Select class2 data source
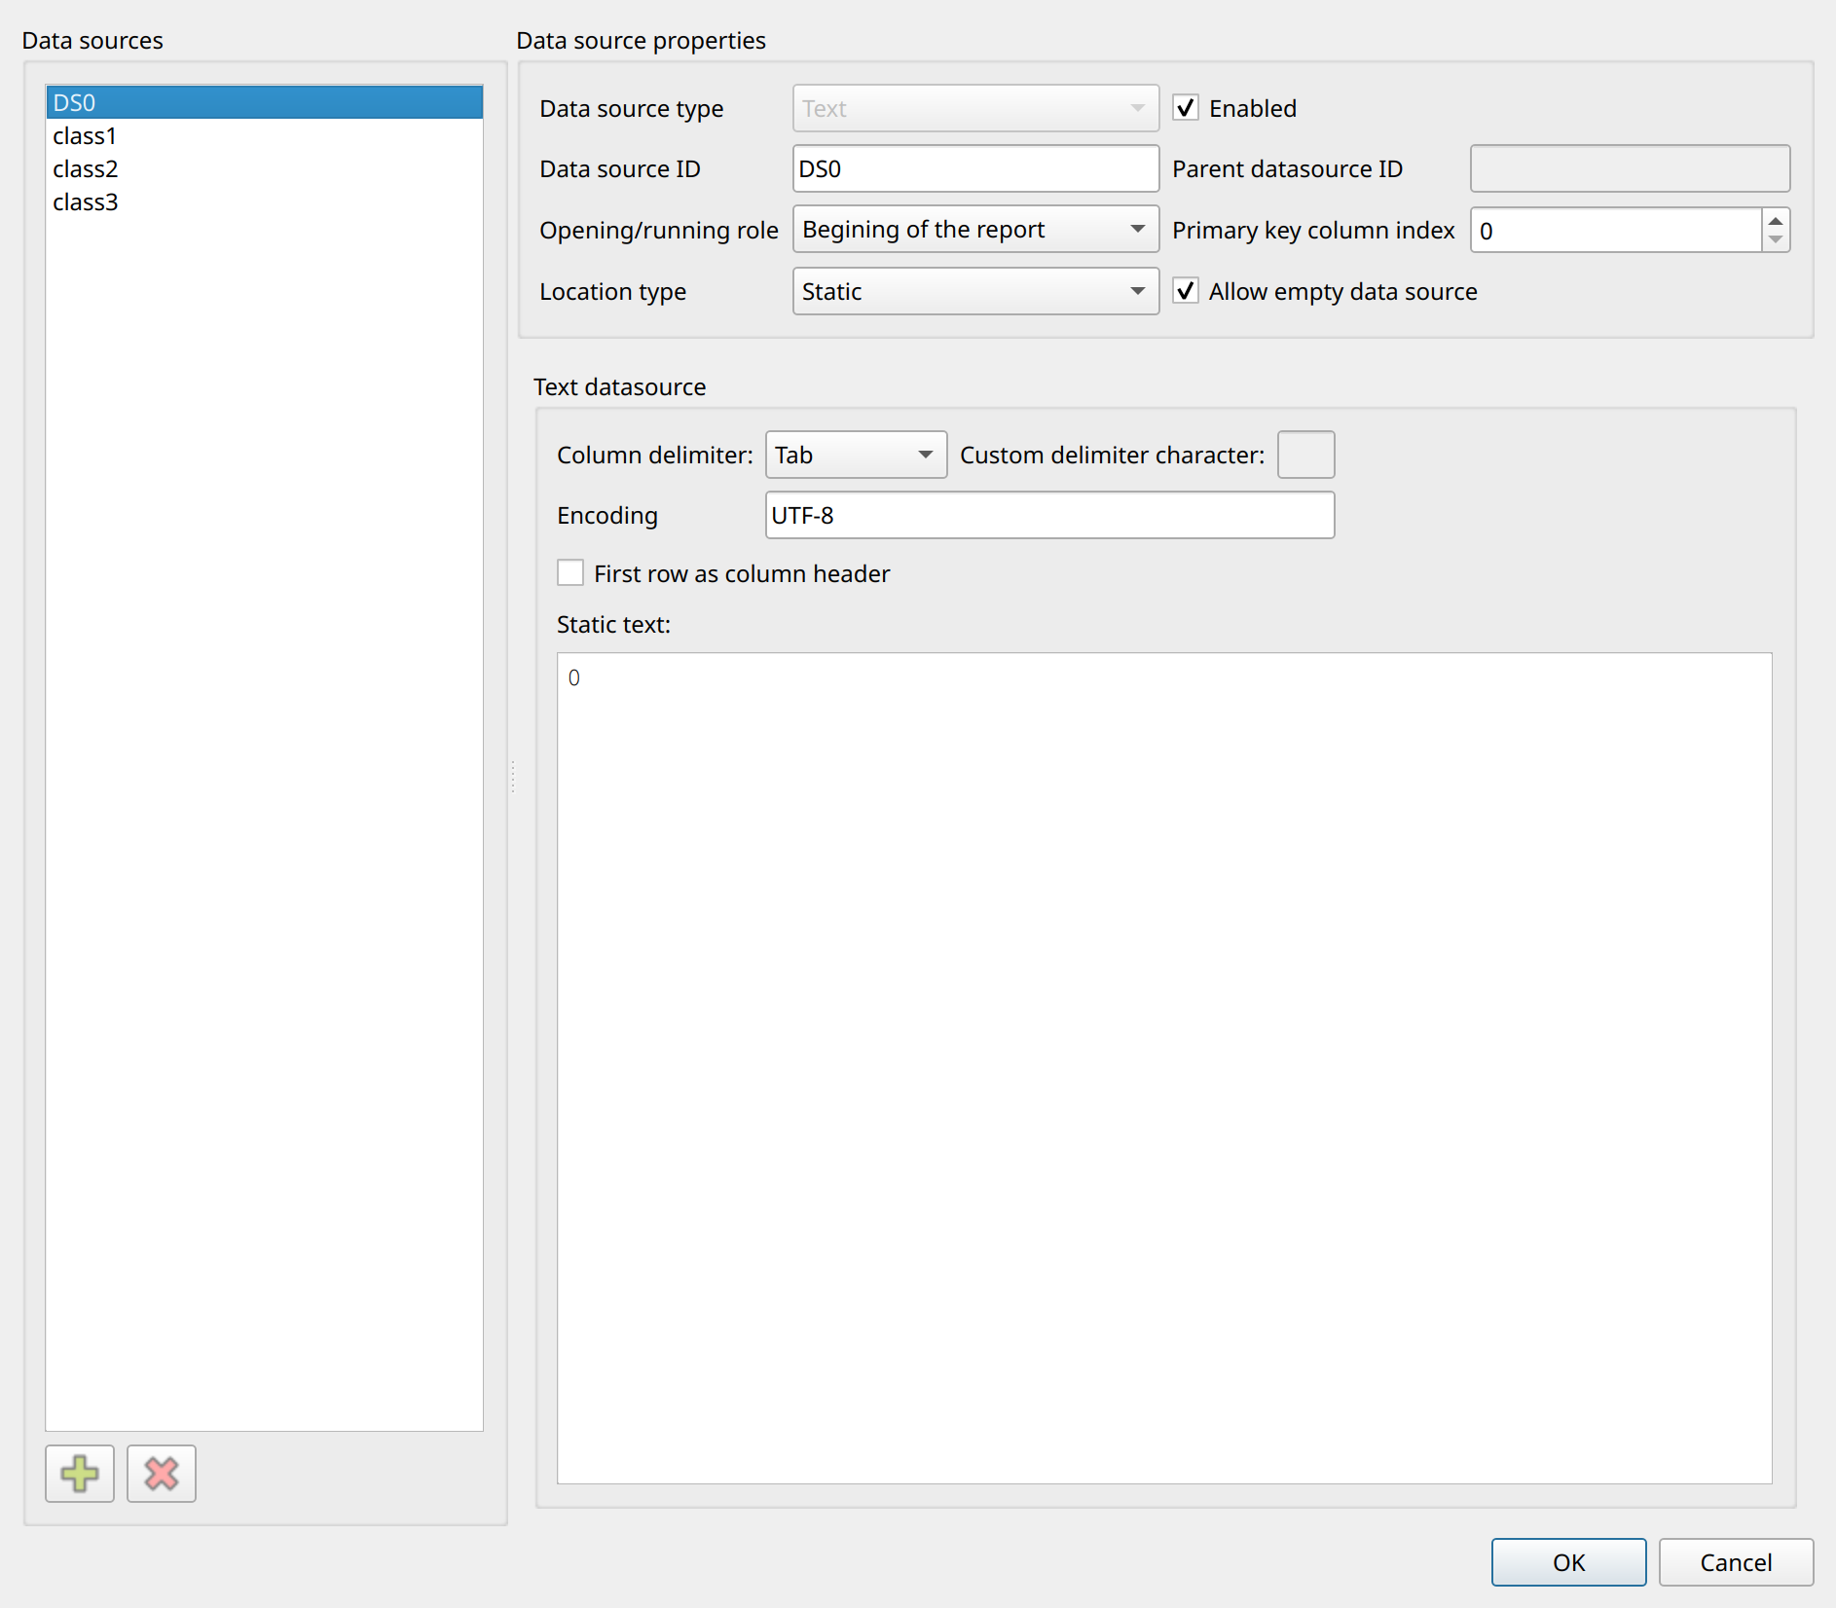Viewport: 1836px width, 1608px height. (x=264, y=168)
